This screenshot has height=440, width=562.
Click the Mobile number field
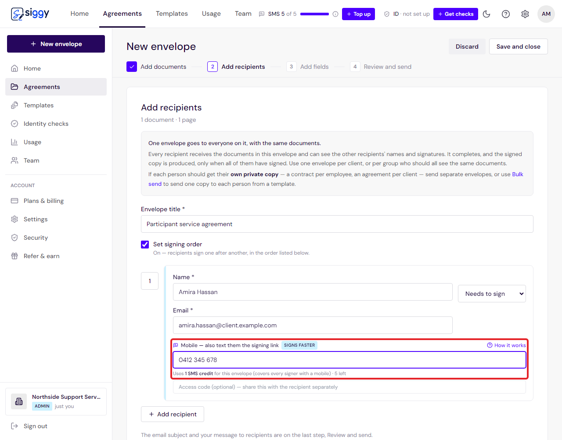click(349, 360)
